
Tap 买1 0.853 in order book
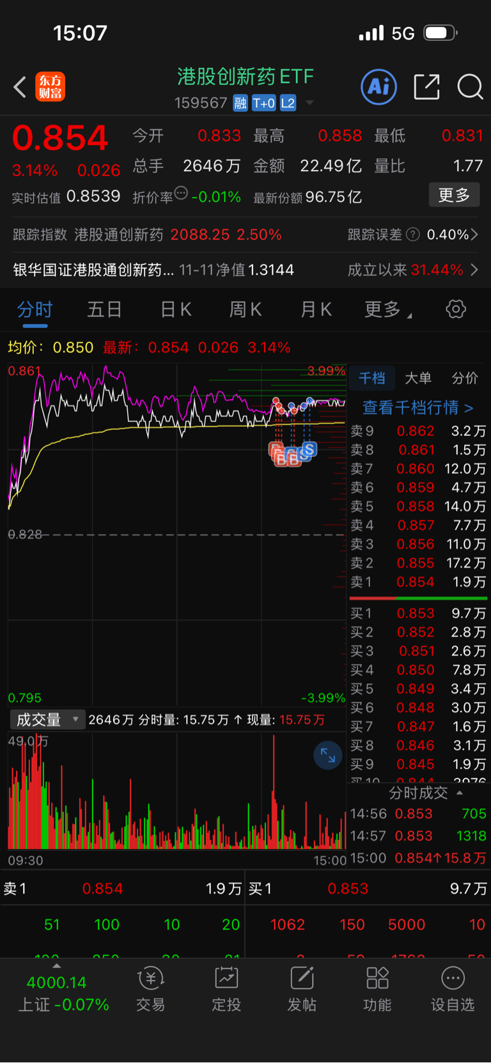coord(418,613)
